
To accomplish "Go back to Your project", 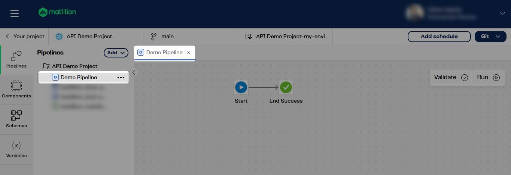I will 25,37.
